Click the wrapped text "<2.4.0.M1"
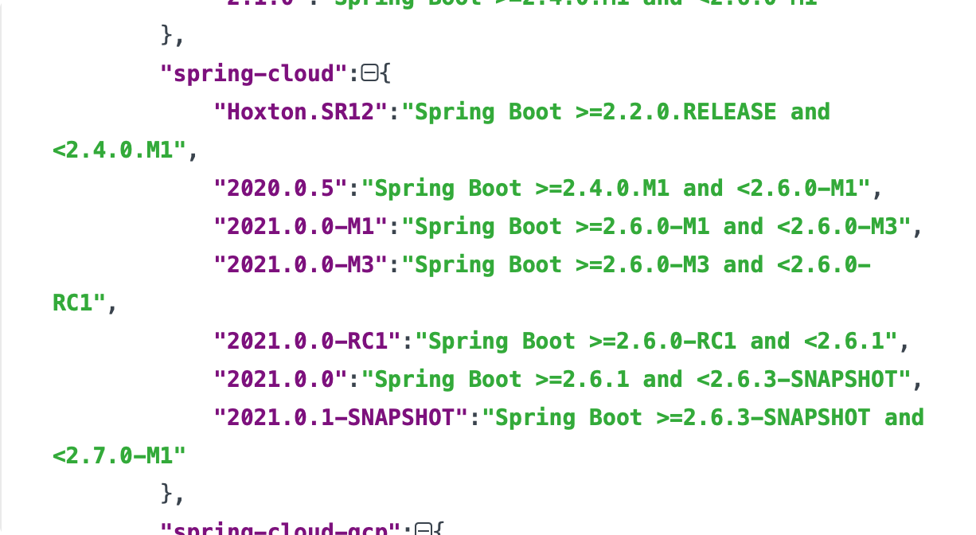This screenshot has height=535, width=976. click(x=119, y=150)
